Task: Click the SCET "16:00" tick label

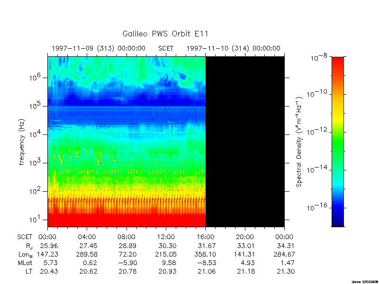Action: coord(206,237)
